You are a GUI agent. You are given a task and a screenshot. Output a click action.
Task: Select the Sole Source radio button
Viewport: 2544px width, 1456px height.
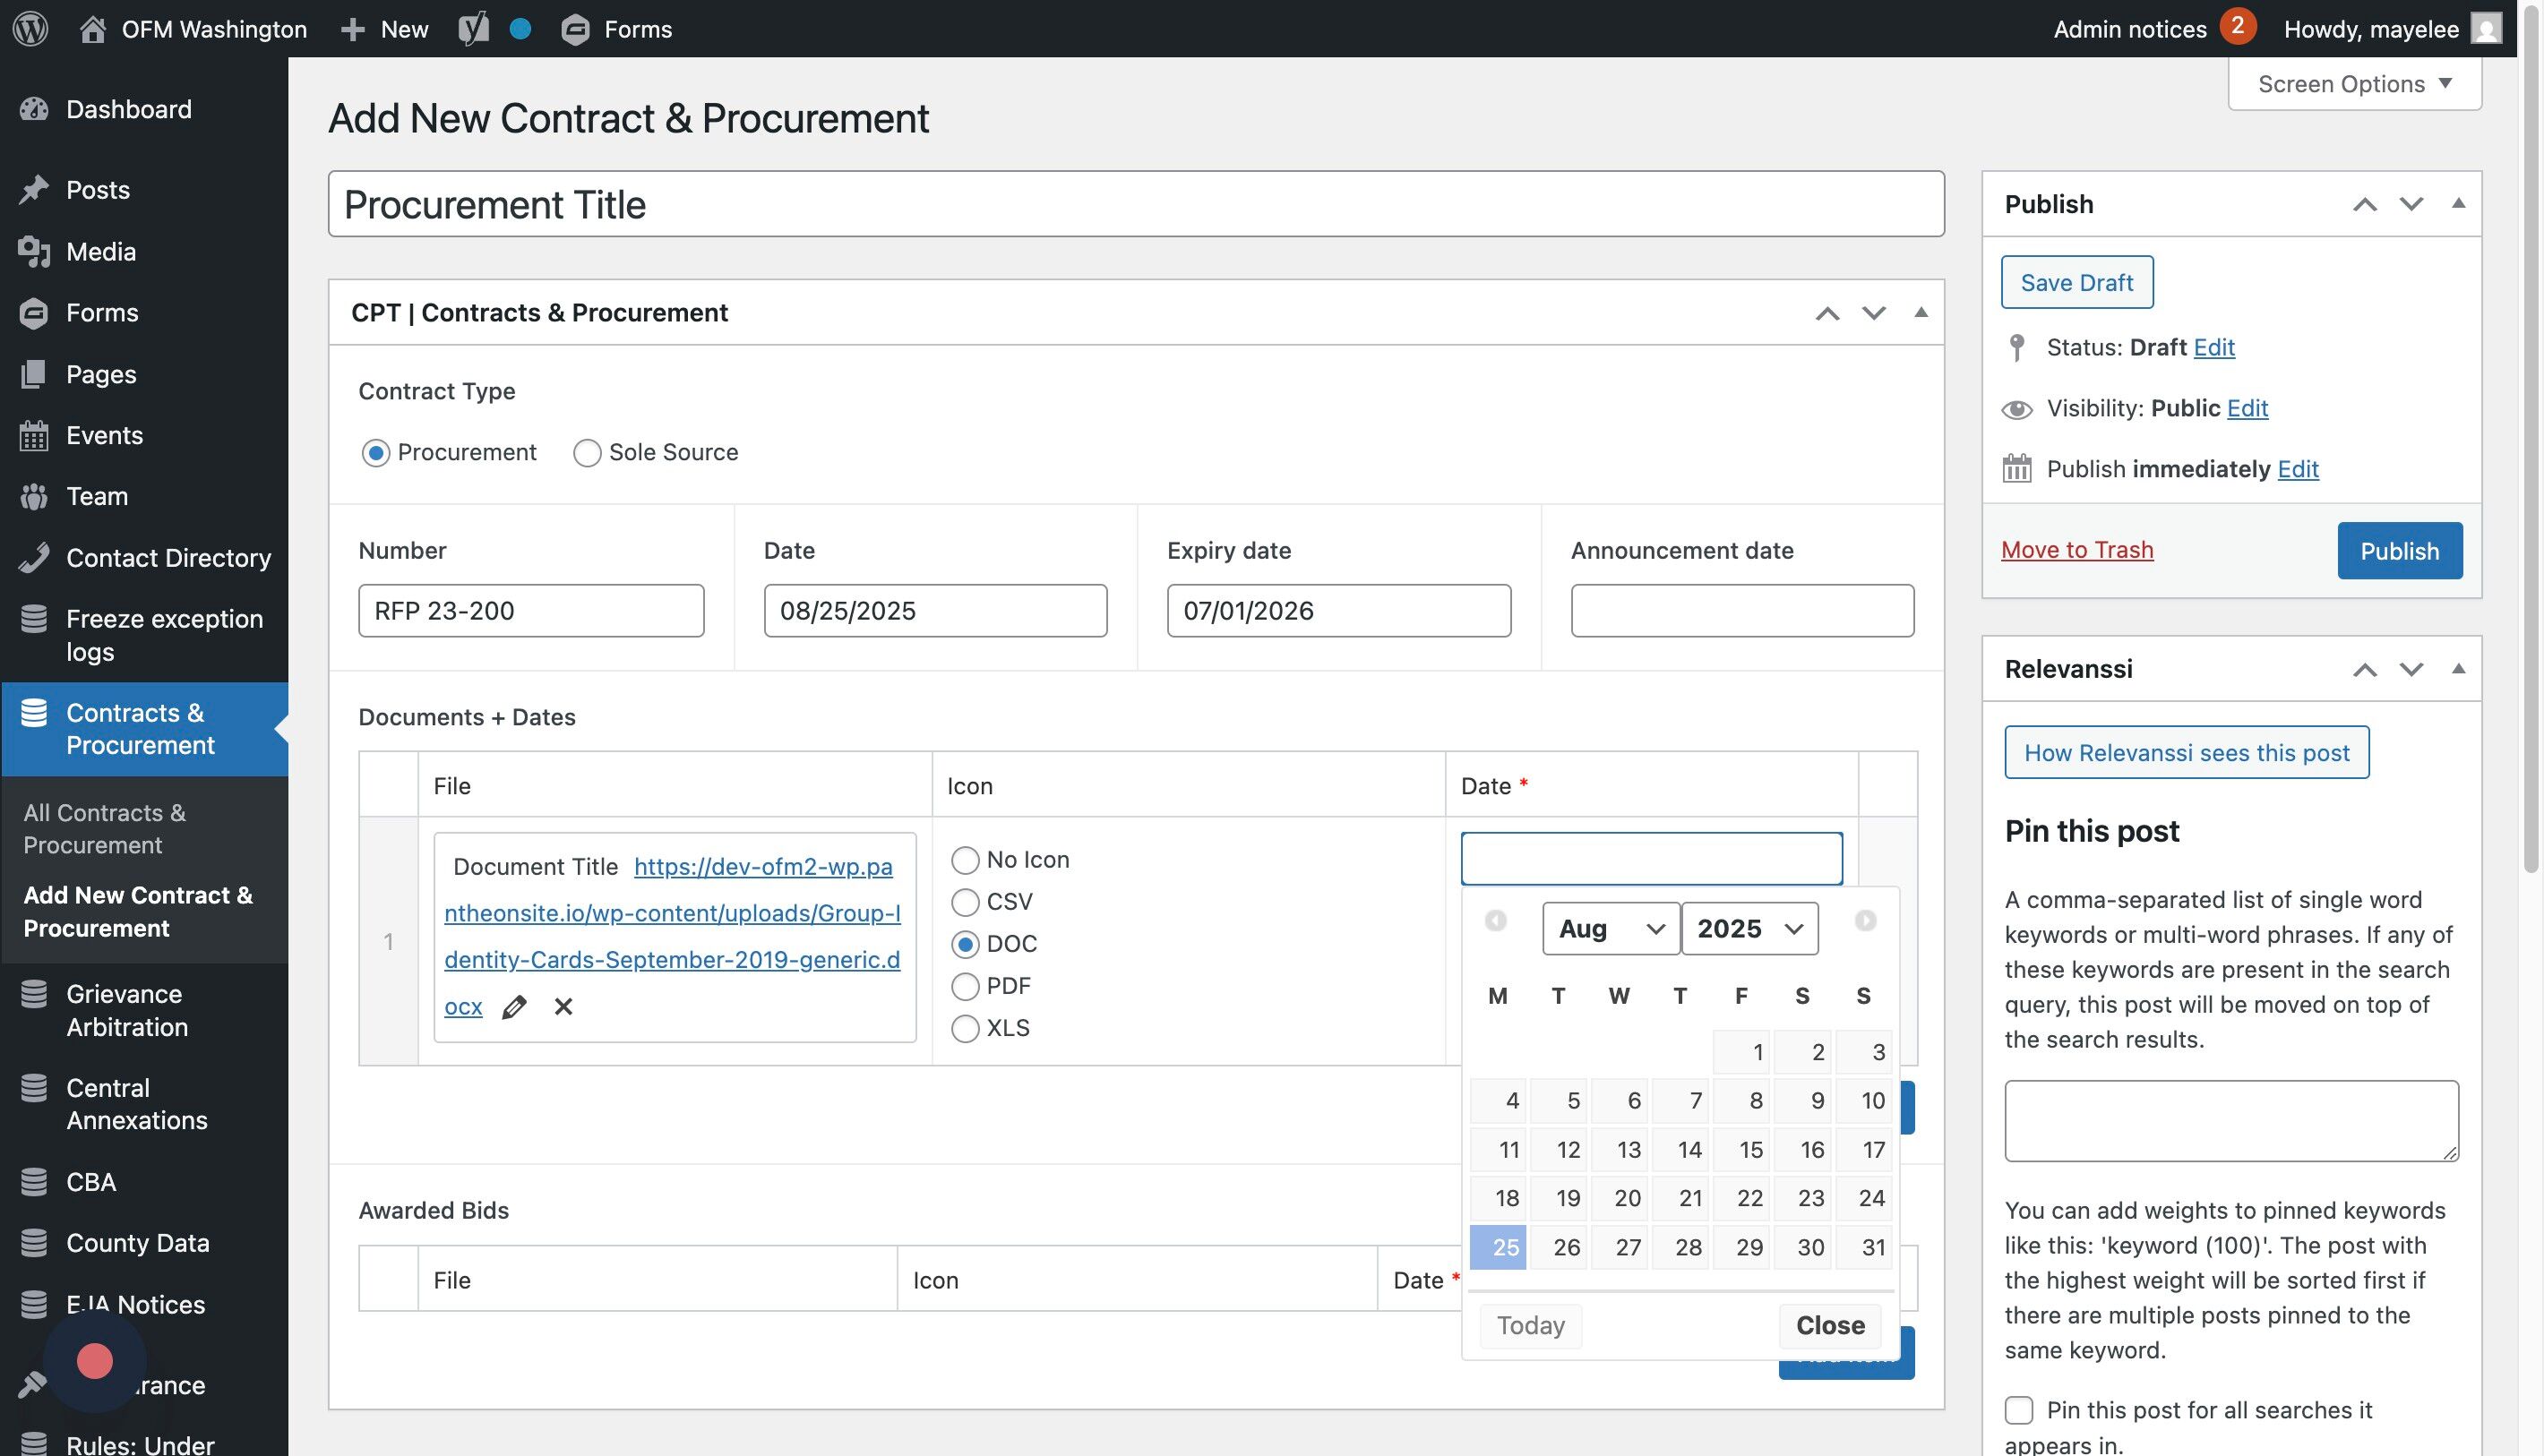click(588, 453)
